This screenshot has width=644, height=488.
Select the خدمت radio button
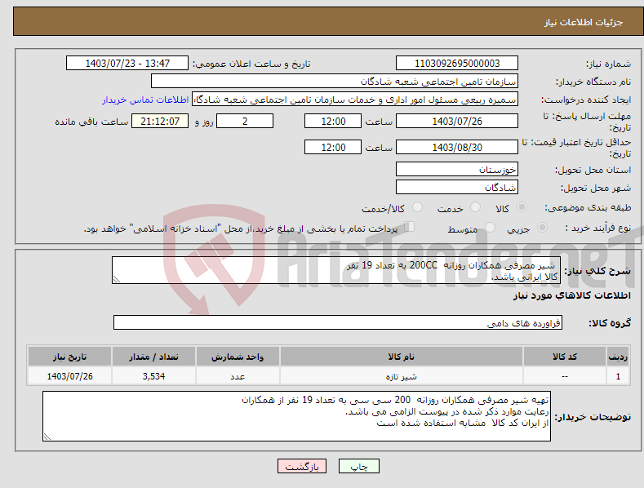475,207
